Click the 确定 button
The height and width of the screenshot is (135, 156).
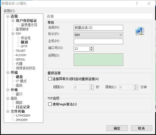click(117, 128)
